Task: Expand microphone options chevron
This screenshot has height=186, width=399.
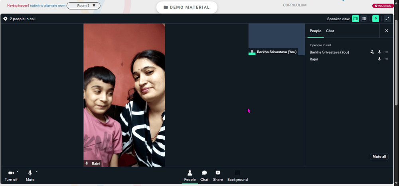Action: click(x=37, y=172)
